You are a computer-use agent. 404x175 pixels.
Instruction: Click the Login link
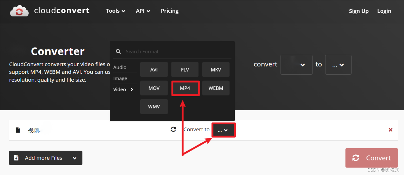click(384, 11)
